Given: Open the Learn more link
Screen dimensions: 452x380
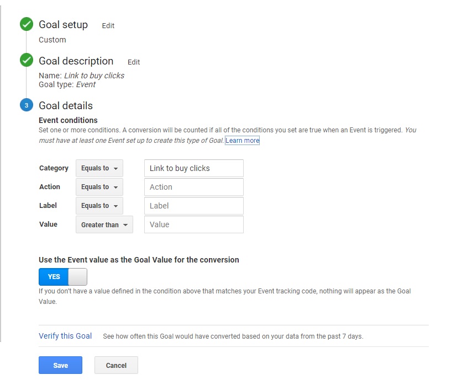Looking at the screenshot, I should (x=242, y=141).
